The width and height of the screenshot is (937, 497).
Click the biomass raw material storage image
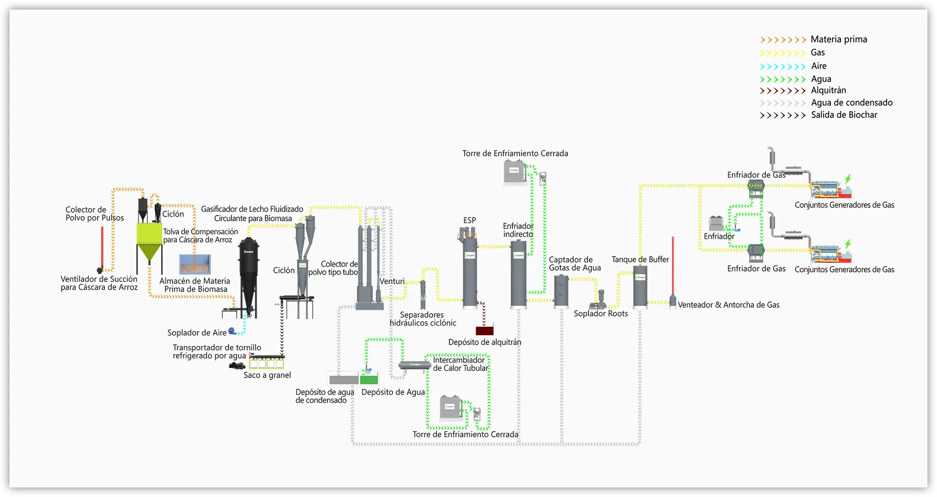195,264
